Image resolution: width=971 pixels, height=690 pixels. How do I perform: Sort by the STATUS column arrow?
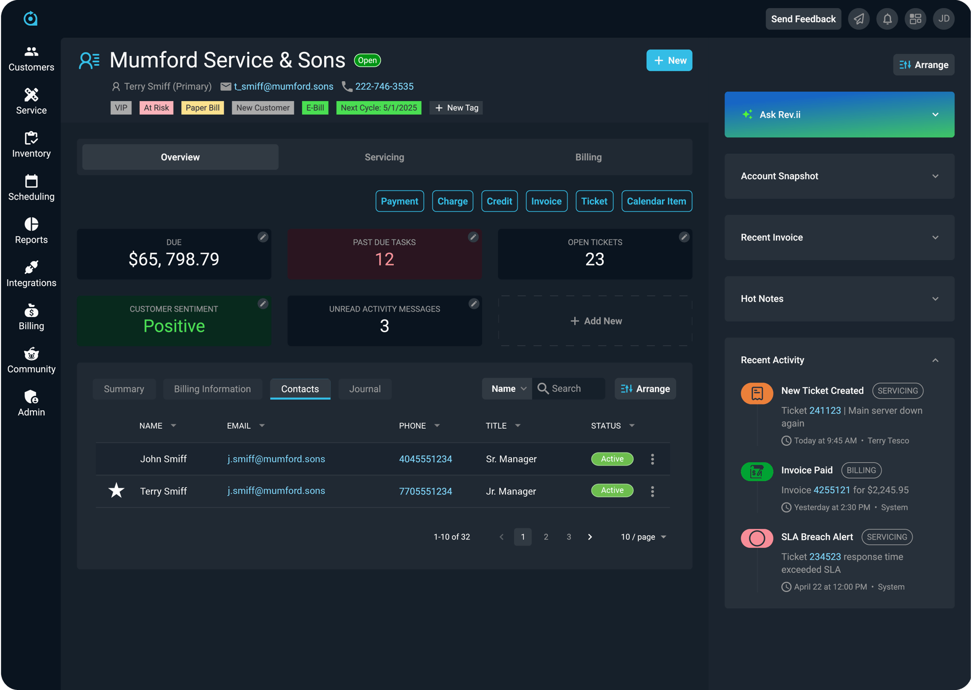coord(632,426)
